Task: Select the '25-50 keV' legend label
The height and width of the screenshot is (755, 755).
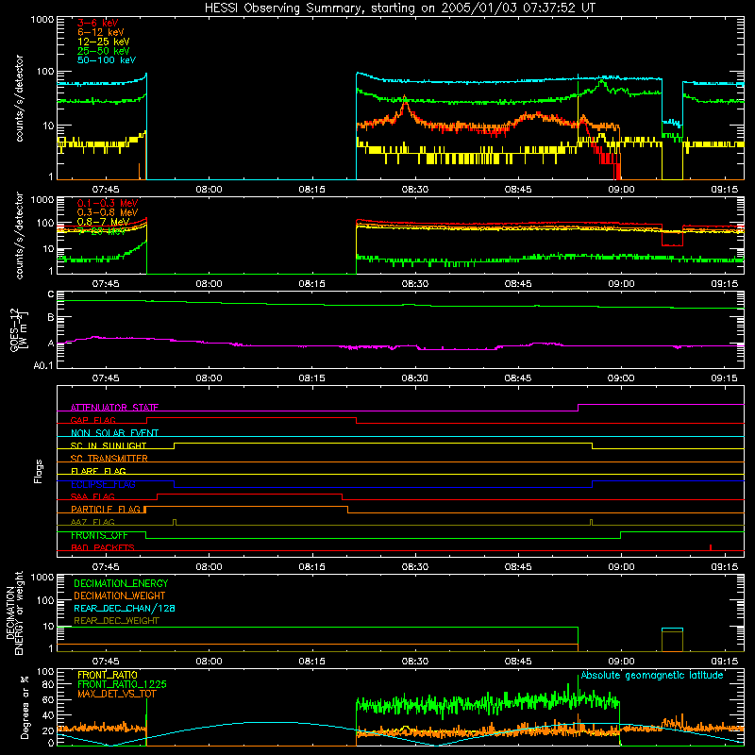Action: coord(103,51)
